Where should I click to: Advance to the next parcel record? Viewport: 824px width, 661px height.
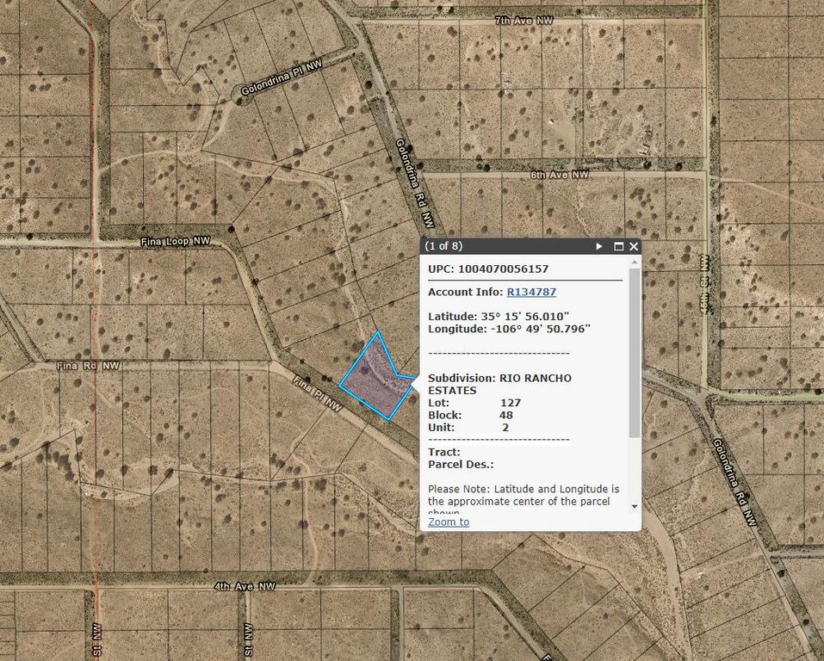pos(599,246)
